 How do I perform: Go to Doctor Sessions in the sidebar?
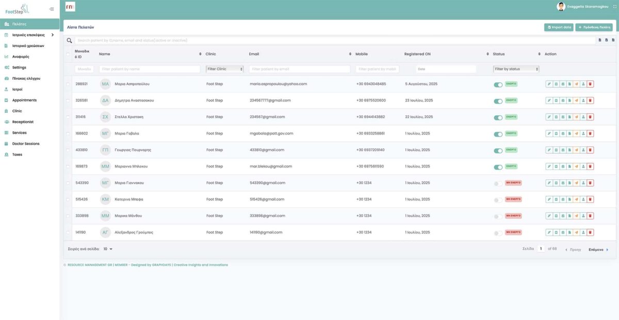pos(26,144)
